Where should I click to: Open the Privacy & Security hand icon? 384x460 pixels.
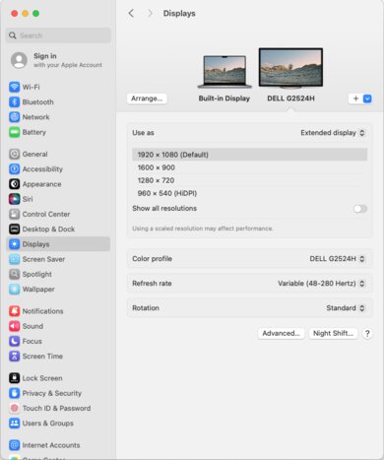coord(15,393)
